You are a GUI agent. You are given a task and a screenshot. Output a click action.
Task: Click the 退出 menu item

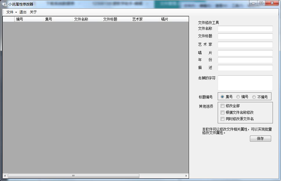23,12
